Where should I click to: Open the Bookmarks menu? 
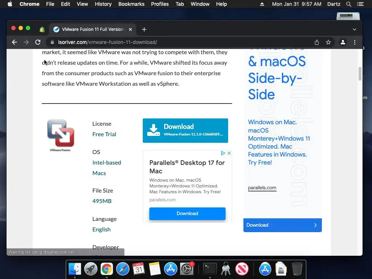point(132,4)
